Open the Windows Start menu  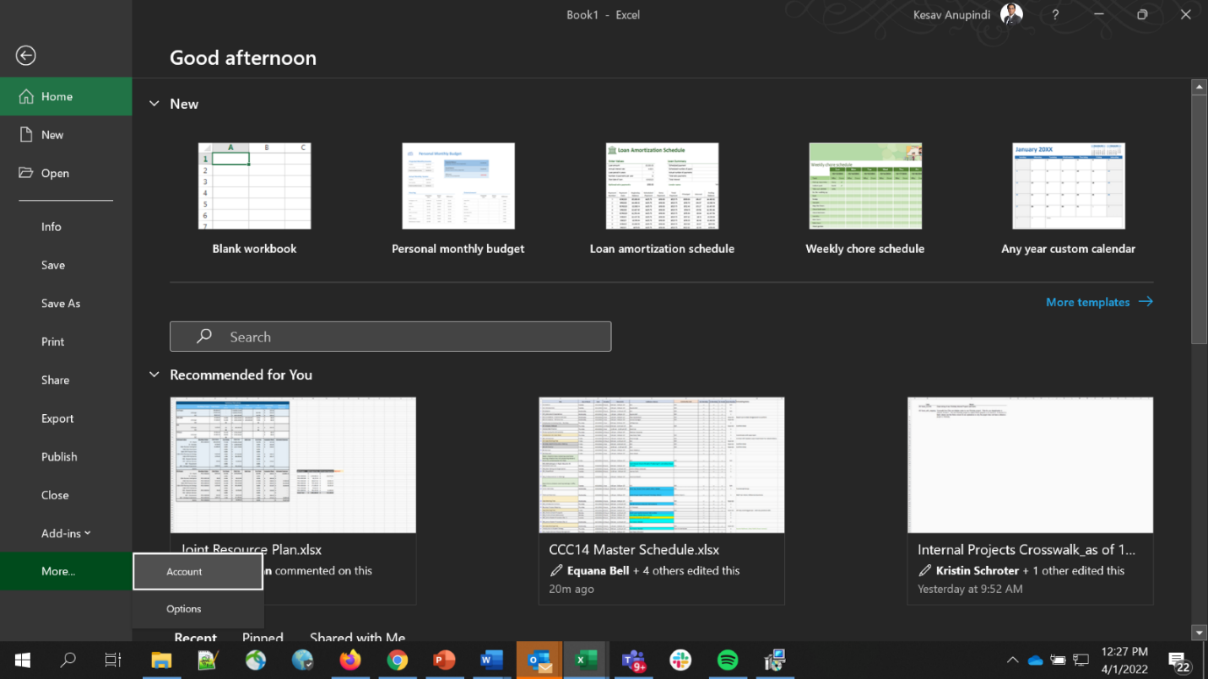coord(22,660)
